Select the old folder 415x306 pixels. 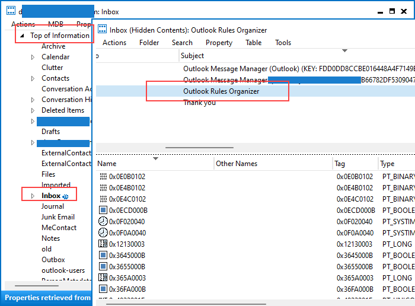tap(46, 249)
